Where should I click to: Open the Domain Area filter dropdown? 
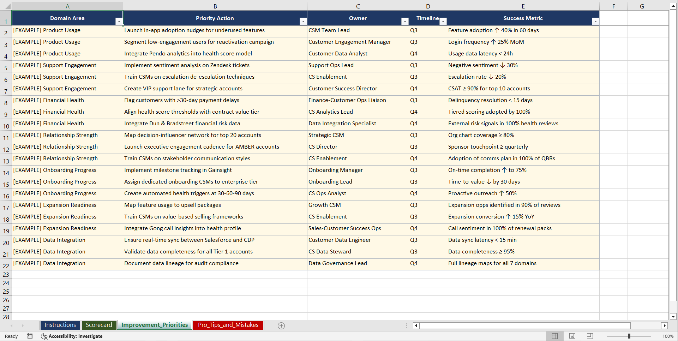click(x=119, y=22)
